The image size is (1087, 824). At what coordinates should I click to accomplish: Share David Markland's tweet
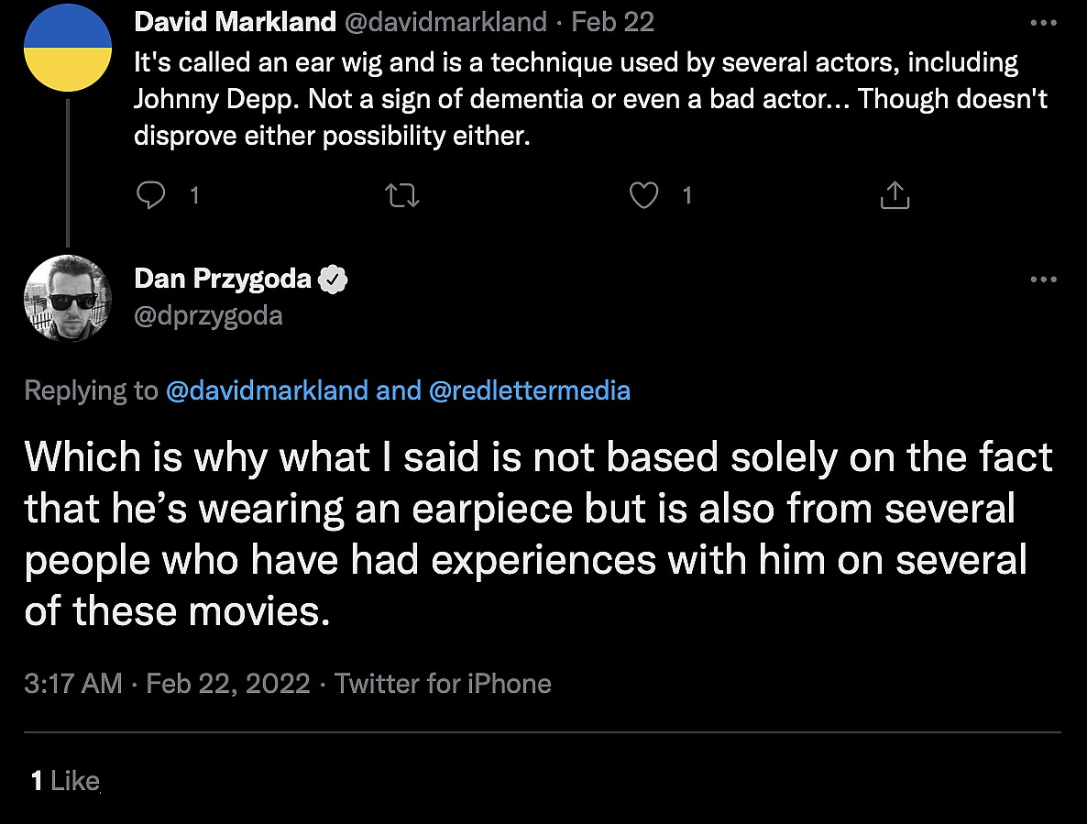[x=895, y=195]
